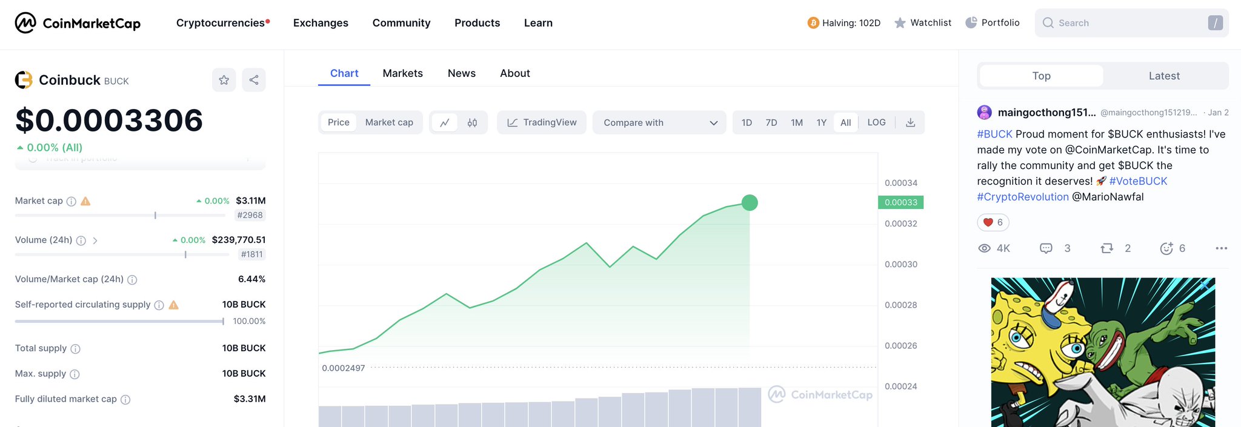Click the #BUCK hashtag link

coord(995,134)
